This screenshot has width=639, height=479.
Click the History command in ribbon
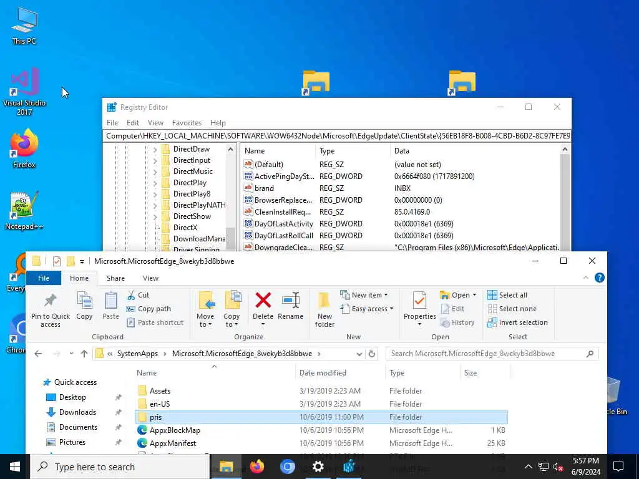[x=457, y=322]
